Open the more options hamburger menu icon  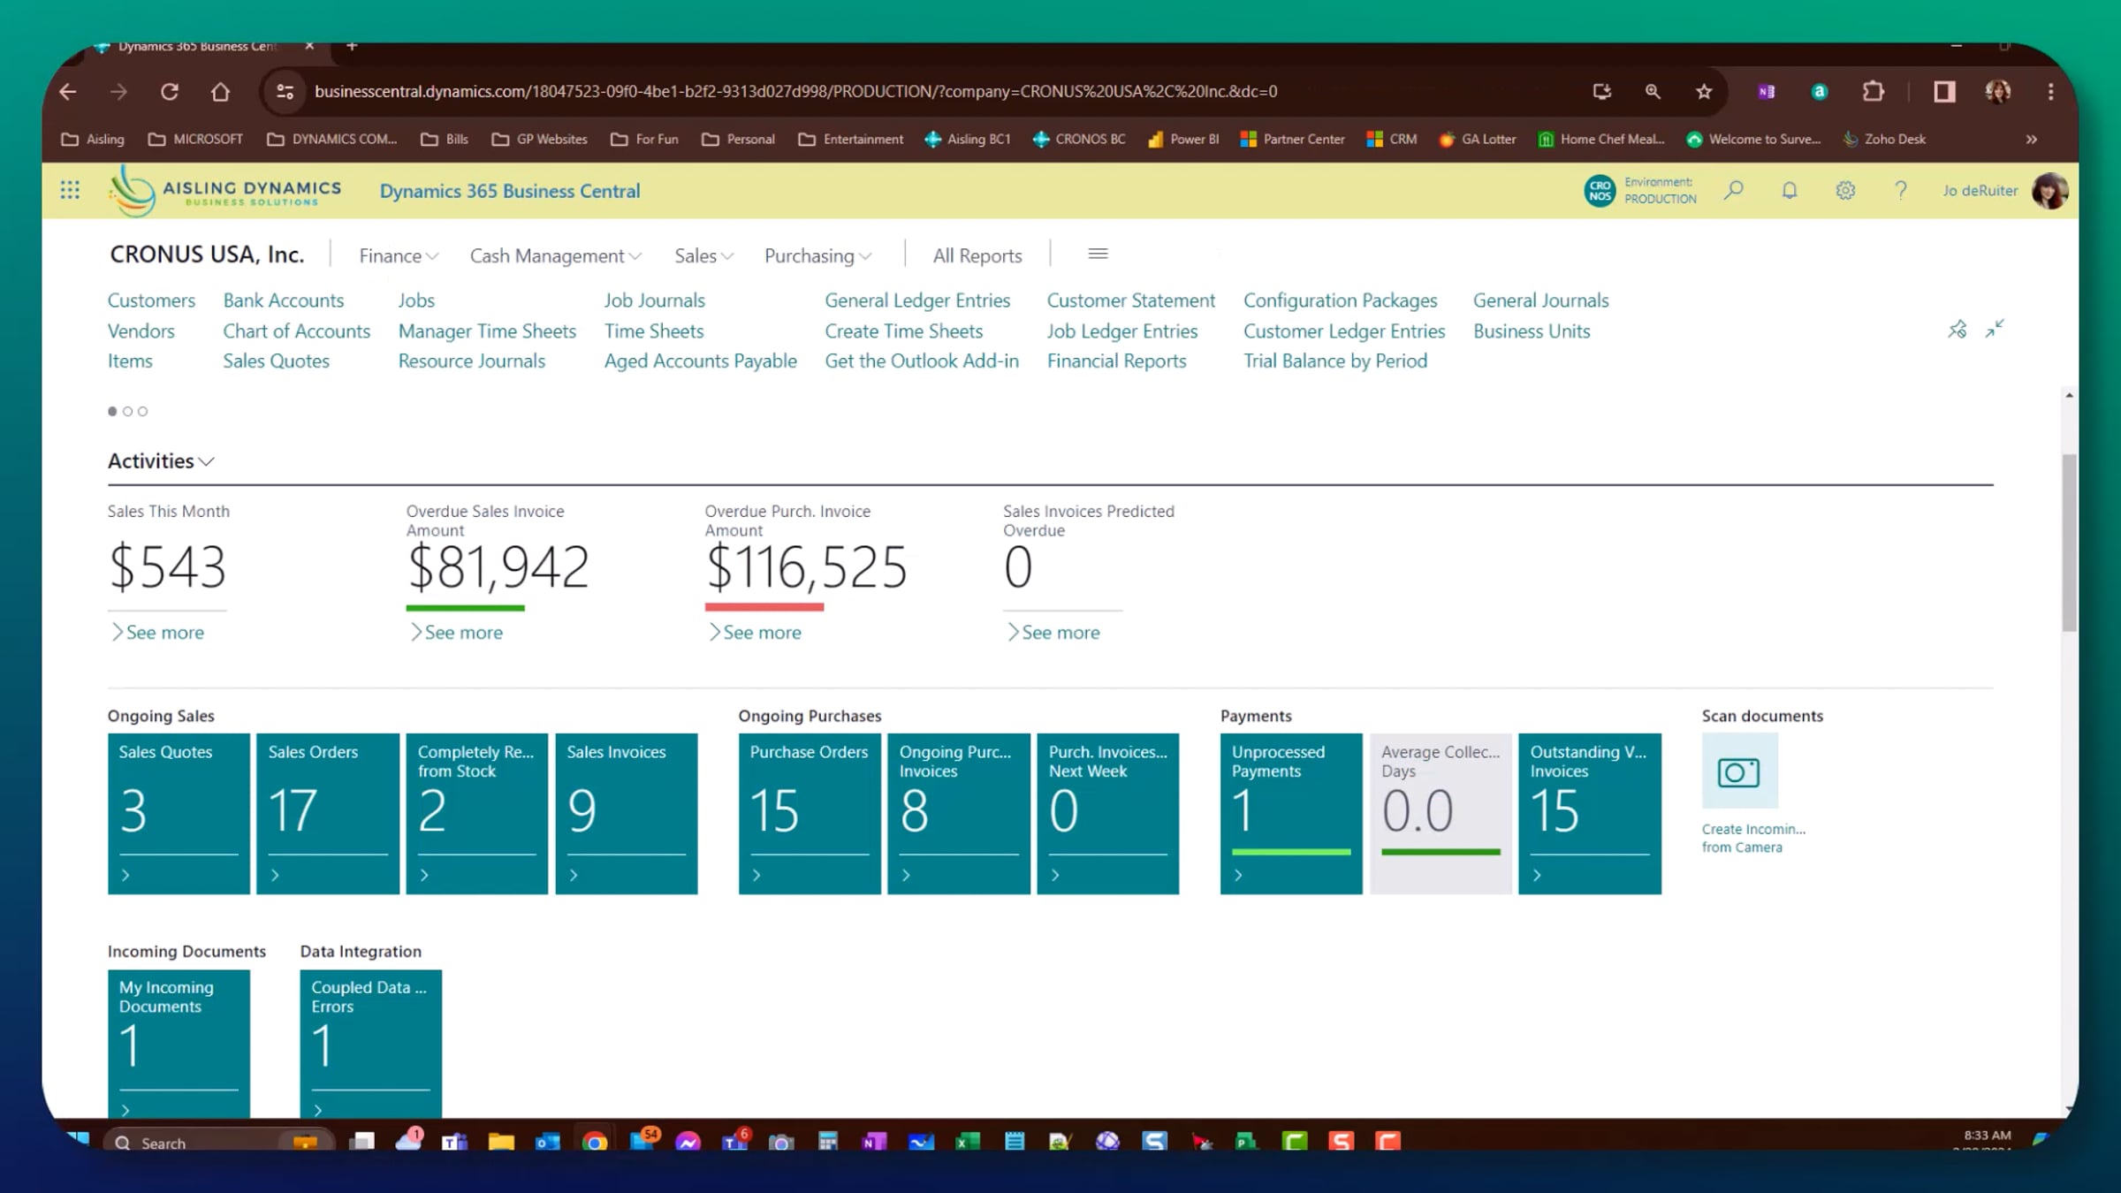click(x=1098, y=255)
